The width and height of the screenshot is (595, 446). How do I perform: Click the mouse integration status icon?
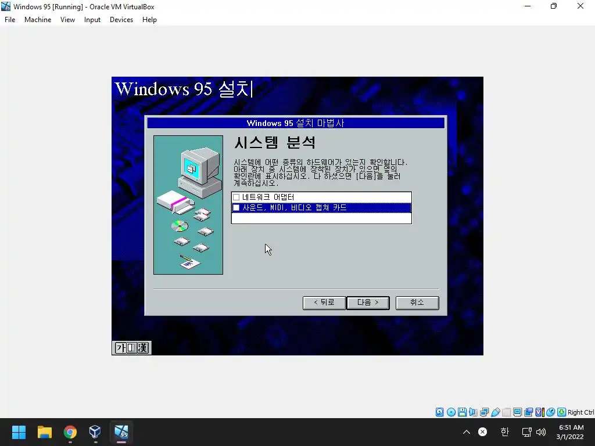tap(551, 412)
